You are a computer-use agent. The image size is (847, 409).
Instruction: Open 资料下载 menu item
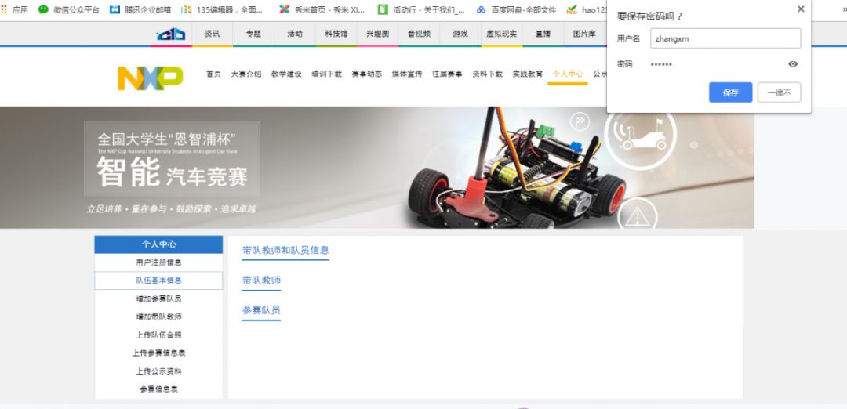click(488, 74)
